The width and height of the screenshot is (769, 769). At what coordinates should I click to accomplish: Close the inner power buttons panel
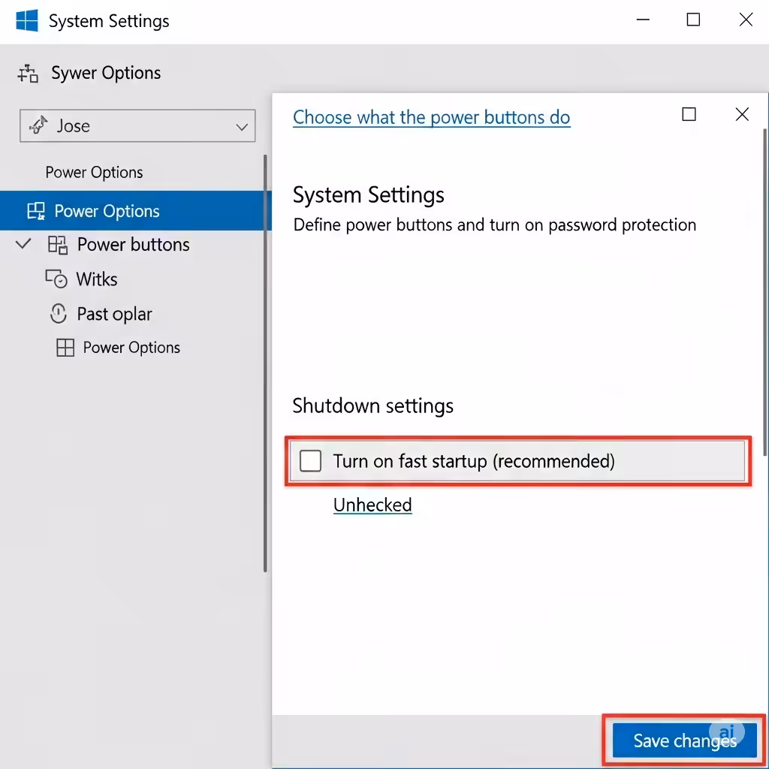coord(742,114)
